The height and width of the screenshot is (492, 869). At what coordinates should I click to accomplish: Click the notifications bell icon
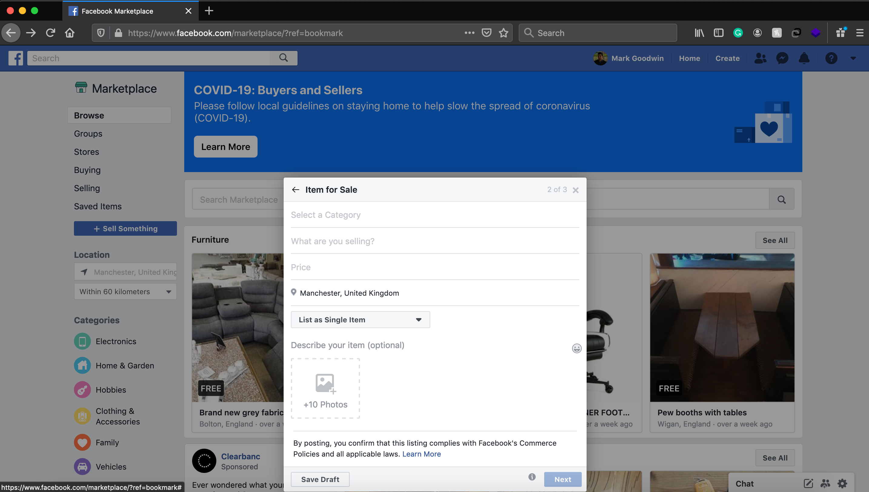[804, 58]
